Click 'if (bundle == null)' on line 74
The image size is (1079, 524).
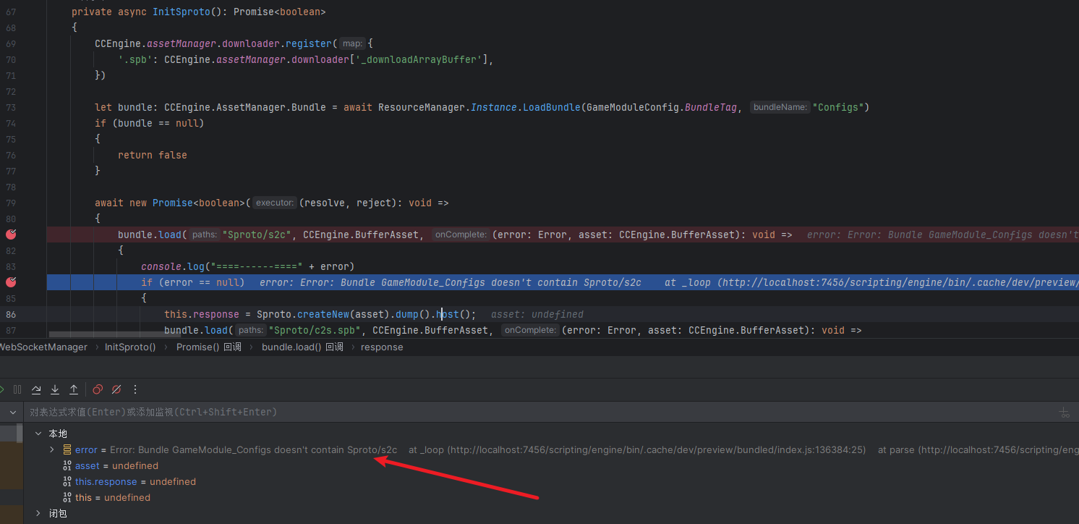[150, 123]
